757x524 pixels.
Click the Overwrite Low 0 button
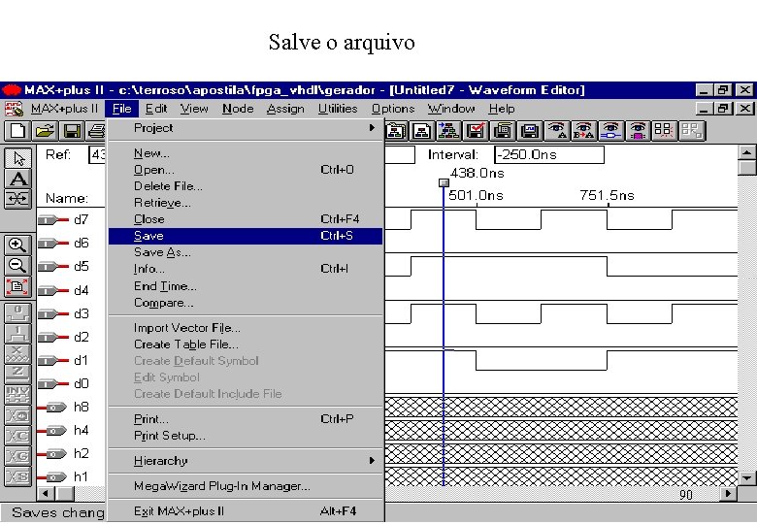(17, 312)
